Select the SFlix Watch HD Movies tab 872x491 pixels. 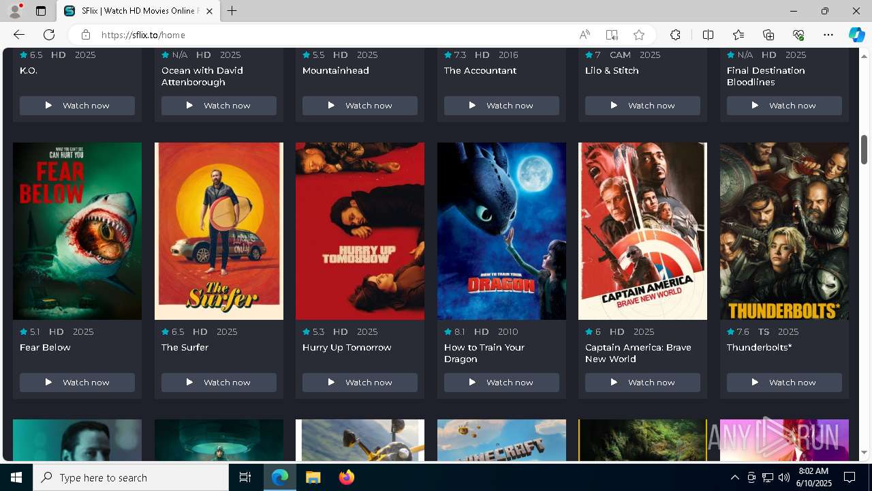(x=138, y=11)
